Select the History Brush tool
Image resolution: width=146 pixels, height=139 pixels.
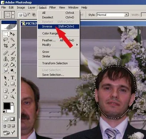pyautogui.click(x=13, y=59)
